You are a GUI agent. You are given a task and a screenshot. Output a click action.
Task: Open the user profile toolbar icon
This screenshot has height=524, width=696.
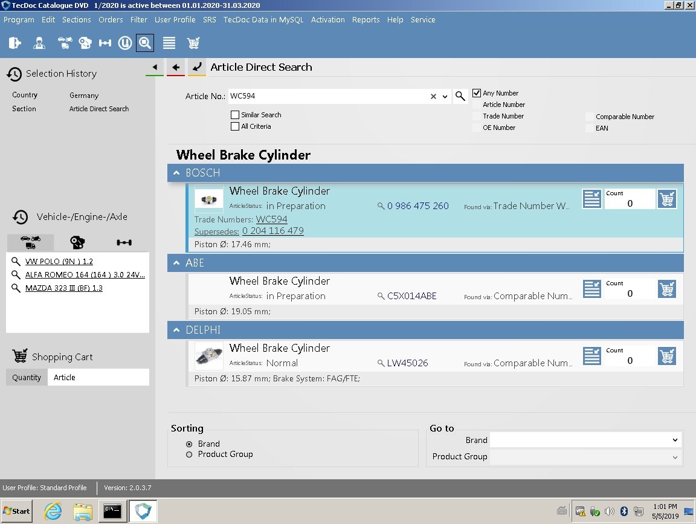pos(39,43)
